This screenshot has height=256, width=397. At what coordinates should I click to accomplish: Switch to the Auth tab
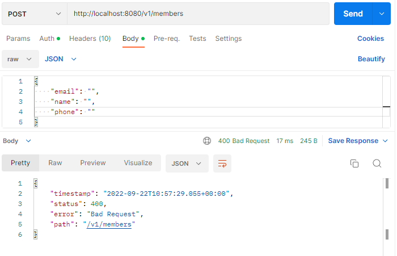point(50,39)
